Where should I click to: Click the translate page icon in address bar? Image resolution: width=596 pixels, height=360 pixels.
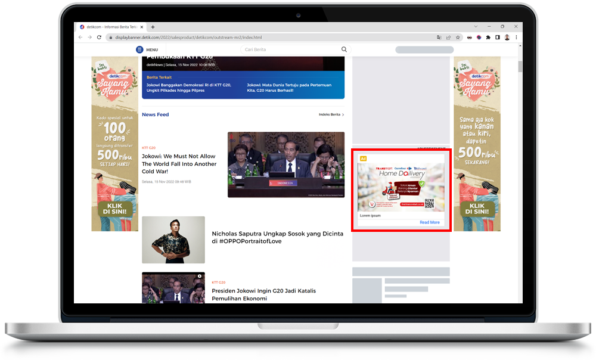439,37
